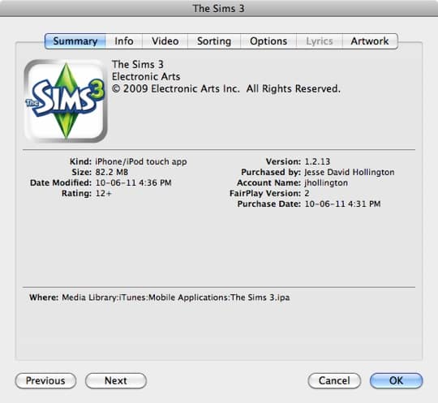
Task: Click the Where file path text
Action: [x=176, y=298]
